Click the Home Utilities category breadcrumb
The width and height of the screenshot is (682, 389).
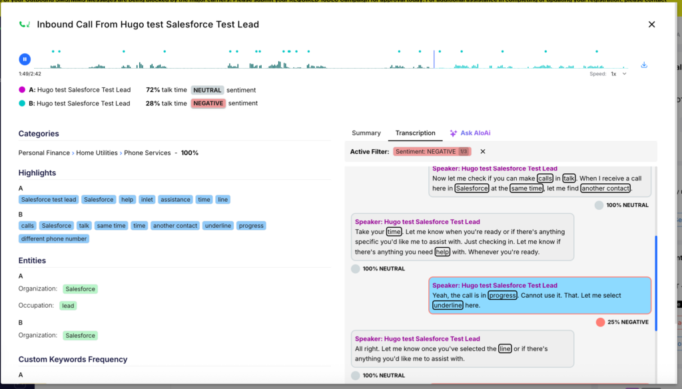[x=97, y=153]
